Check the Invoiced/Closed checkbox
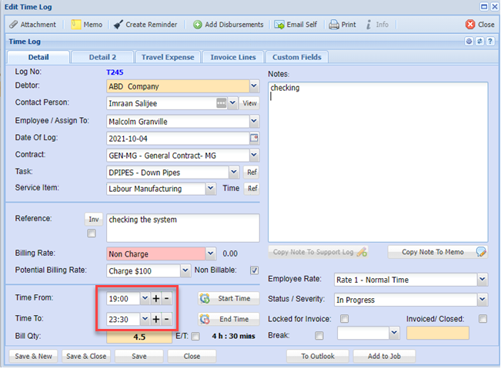This screenshot has width=501, height=369. click(x=482, y=319)
